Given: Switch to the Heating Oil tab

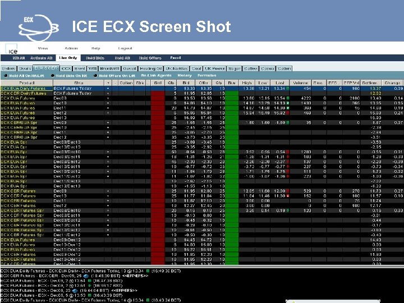Looking at the screenshot, I should coord(151,68).
